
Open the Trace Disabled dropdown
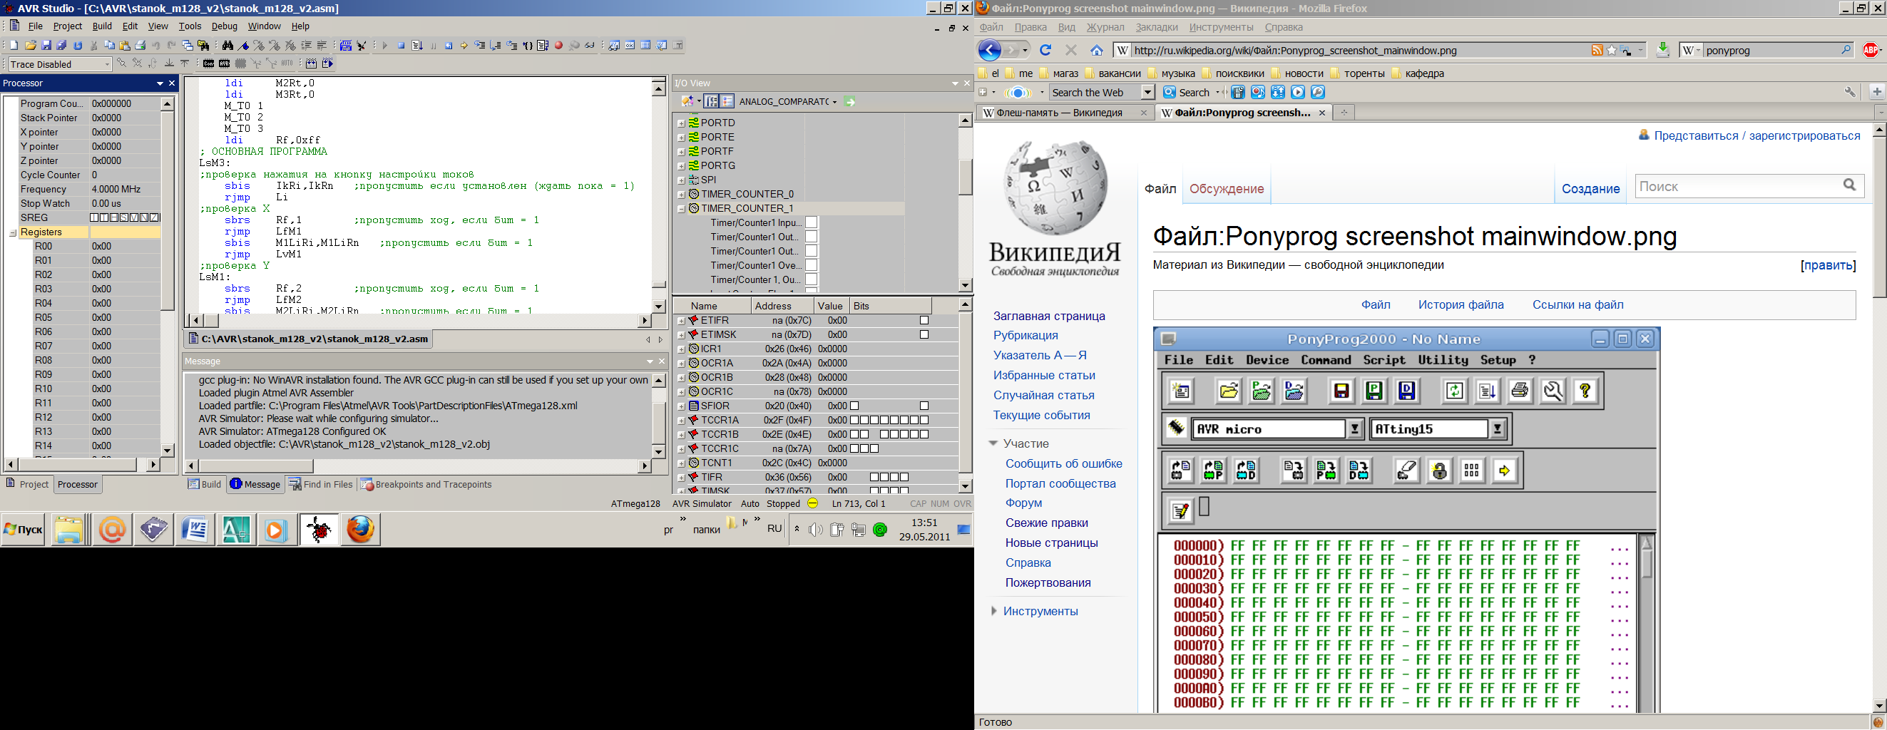(x=107, y=64)
